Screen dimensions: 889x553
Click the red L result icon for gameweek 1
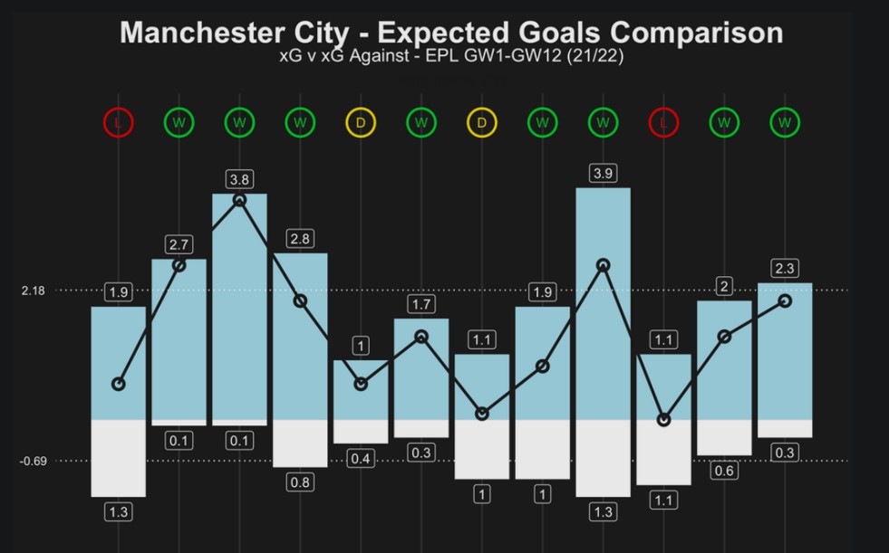pos(119,122)
